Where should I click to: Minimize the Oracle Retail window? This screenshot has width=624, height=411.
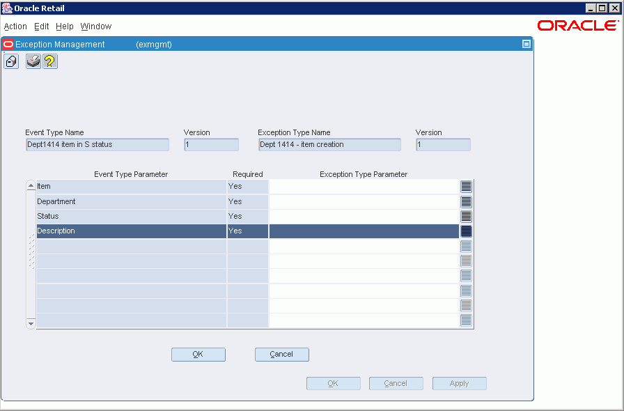[x=591, y=8]
